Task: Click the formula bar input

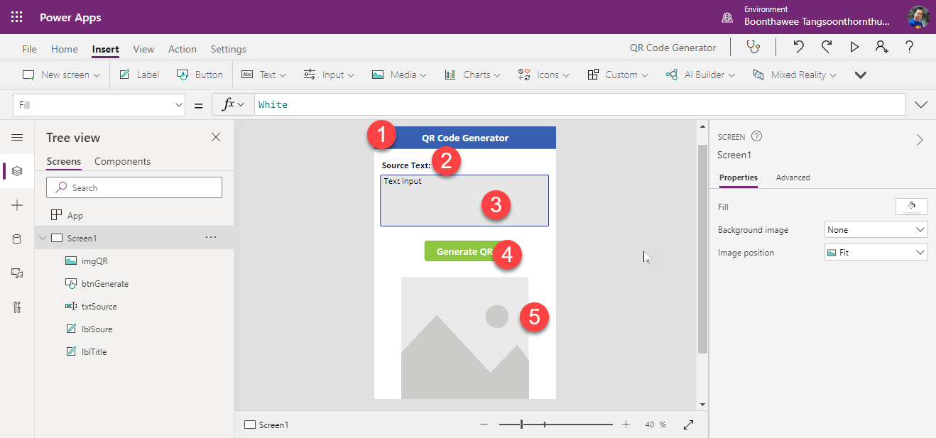Action: tap(579, 104)
